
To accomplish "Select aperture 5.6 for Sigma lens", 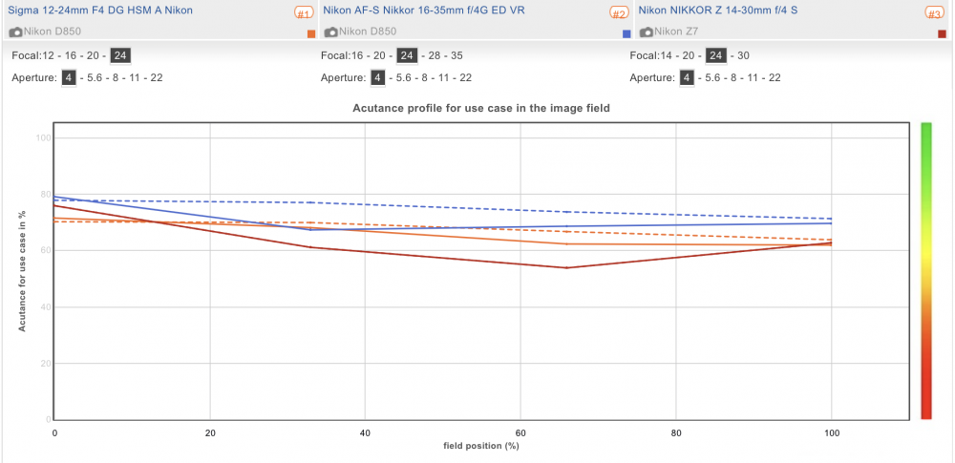I will pos(95,78).
